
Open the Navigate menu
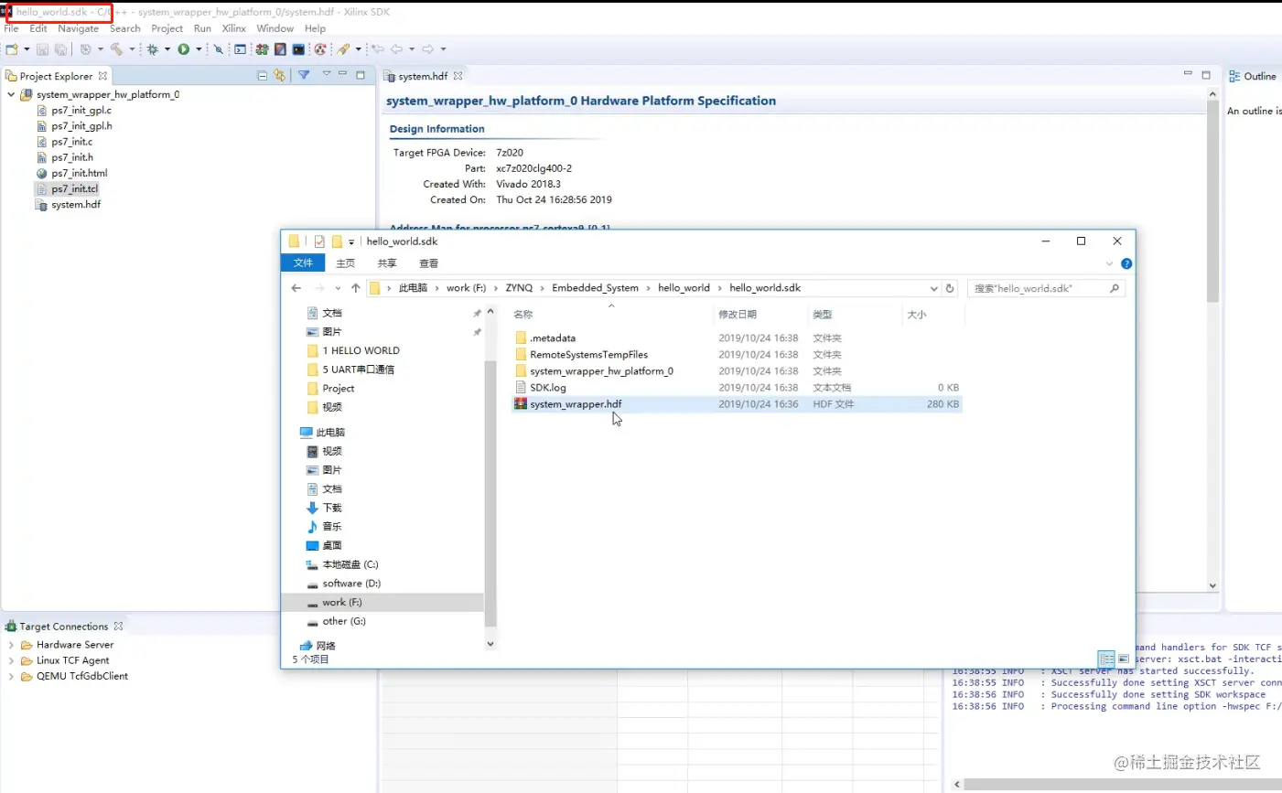tap(78, 28)
